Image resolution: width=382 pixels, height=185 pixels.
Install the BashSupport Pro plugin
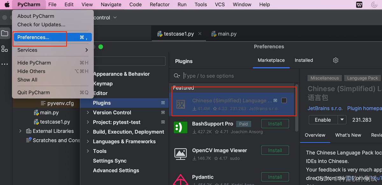click(275, 124)
